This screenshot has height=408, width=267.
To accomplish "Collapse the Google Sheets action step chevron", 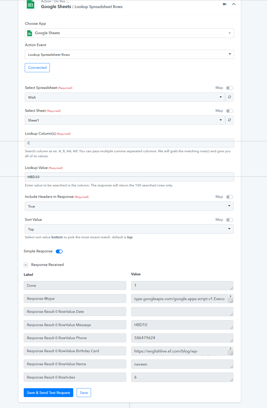I will click(x=234, y=4).
